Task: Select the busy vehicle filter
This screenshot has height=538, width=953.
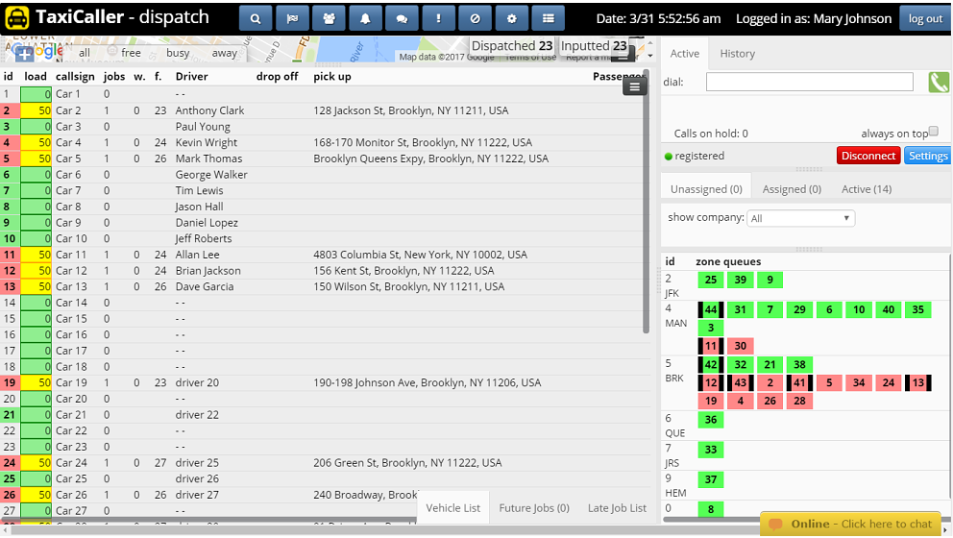Action: click(x=178, y=53)
